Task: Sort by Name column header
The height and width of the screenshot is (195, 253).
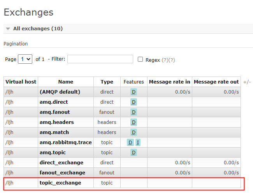Action: click(66, 82)
